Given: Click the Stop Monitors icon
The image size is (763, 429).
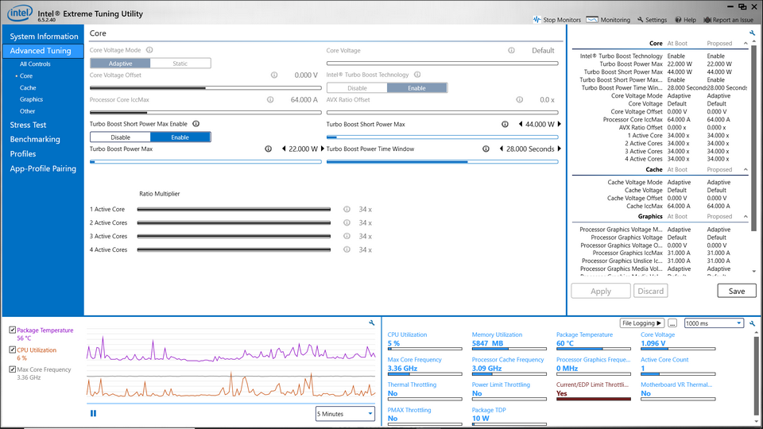Looking at the screenshot, I should pos(537,20).
